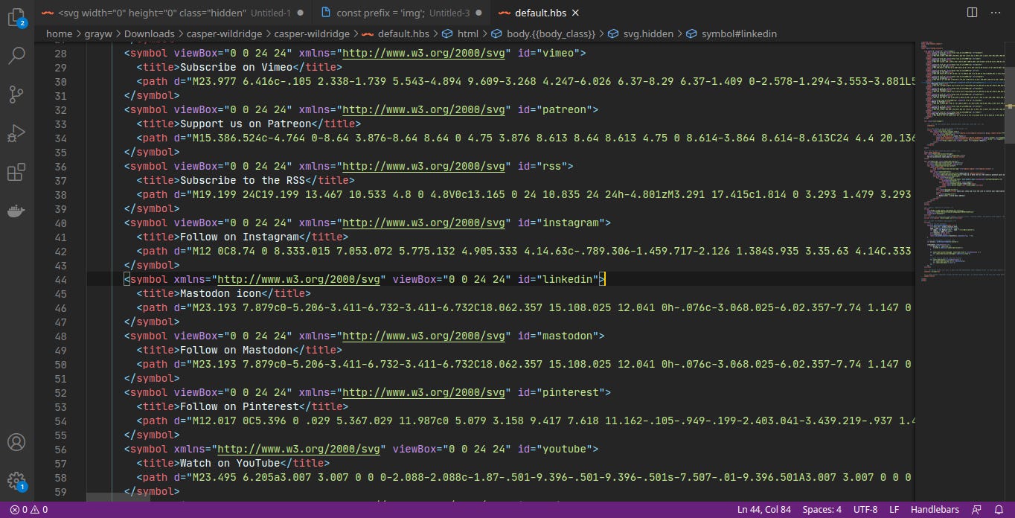Select the default.hbs tab
The image size is (1015, 518).
540,13
